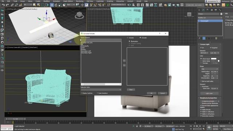The height and width of the screenshot is (131, 233).
Task: Toggle the Angle Snap icon
Action: tap(95, 5)
